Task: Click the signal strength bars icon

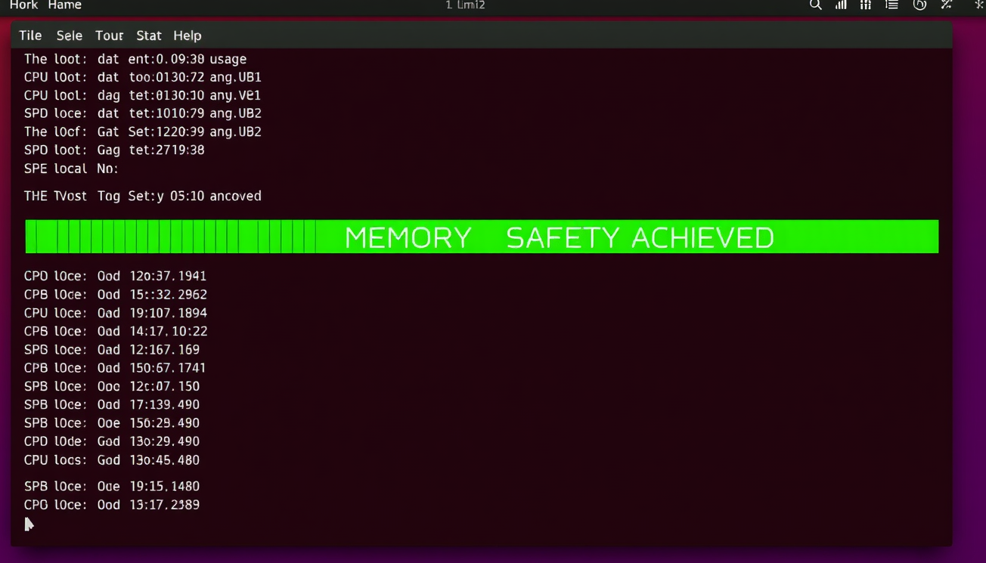Action: coord(841,5)
